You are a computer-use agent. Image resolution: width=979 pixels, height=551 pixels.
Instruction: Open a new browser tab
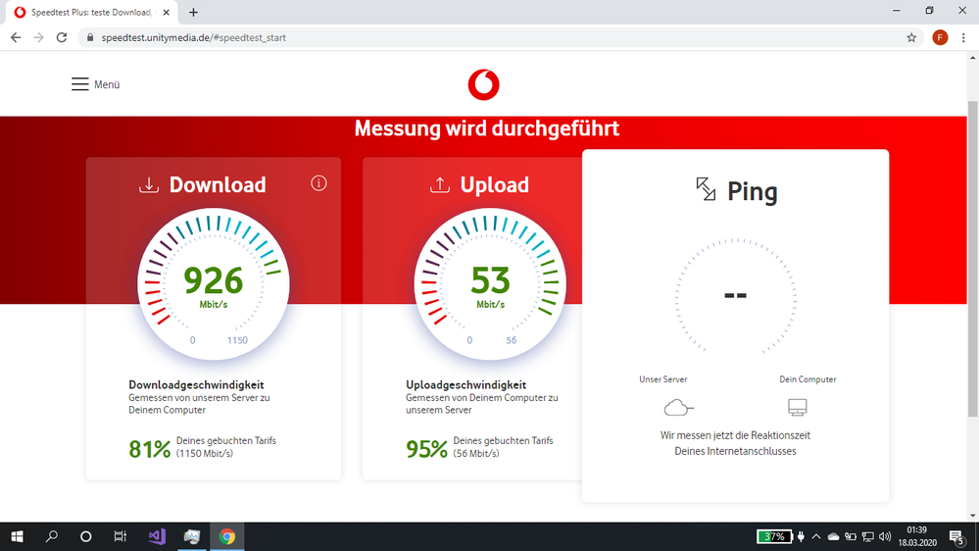pos(194,13)
